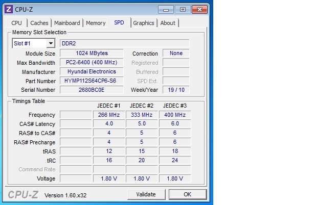The image size is (314, 205).
Task: Show the About tab
Action: tap(168, 23)
